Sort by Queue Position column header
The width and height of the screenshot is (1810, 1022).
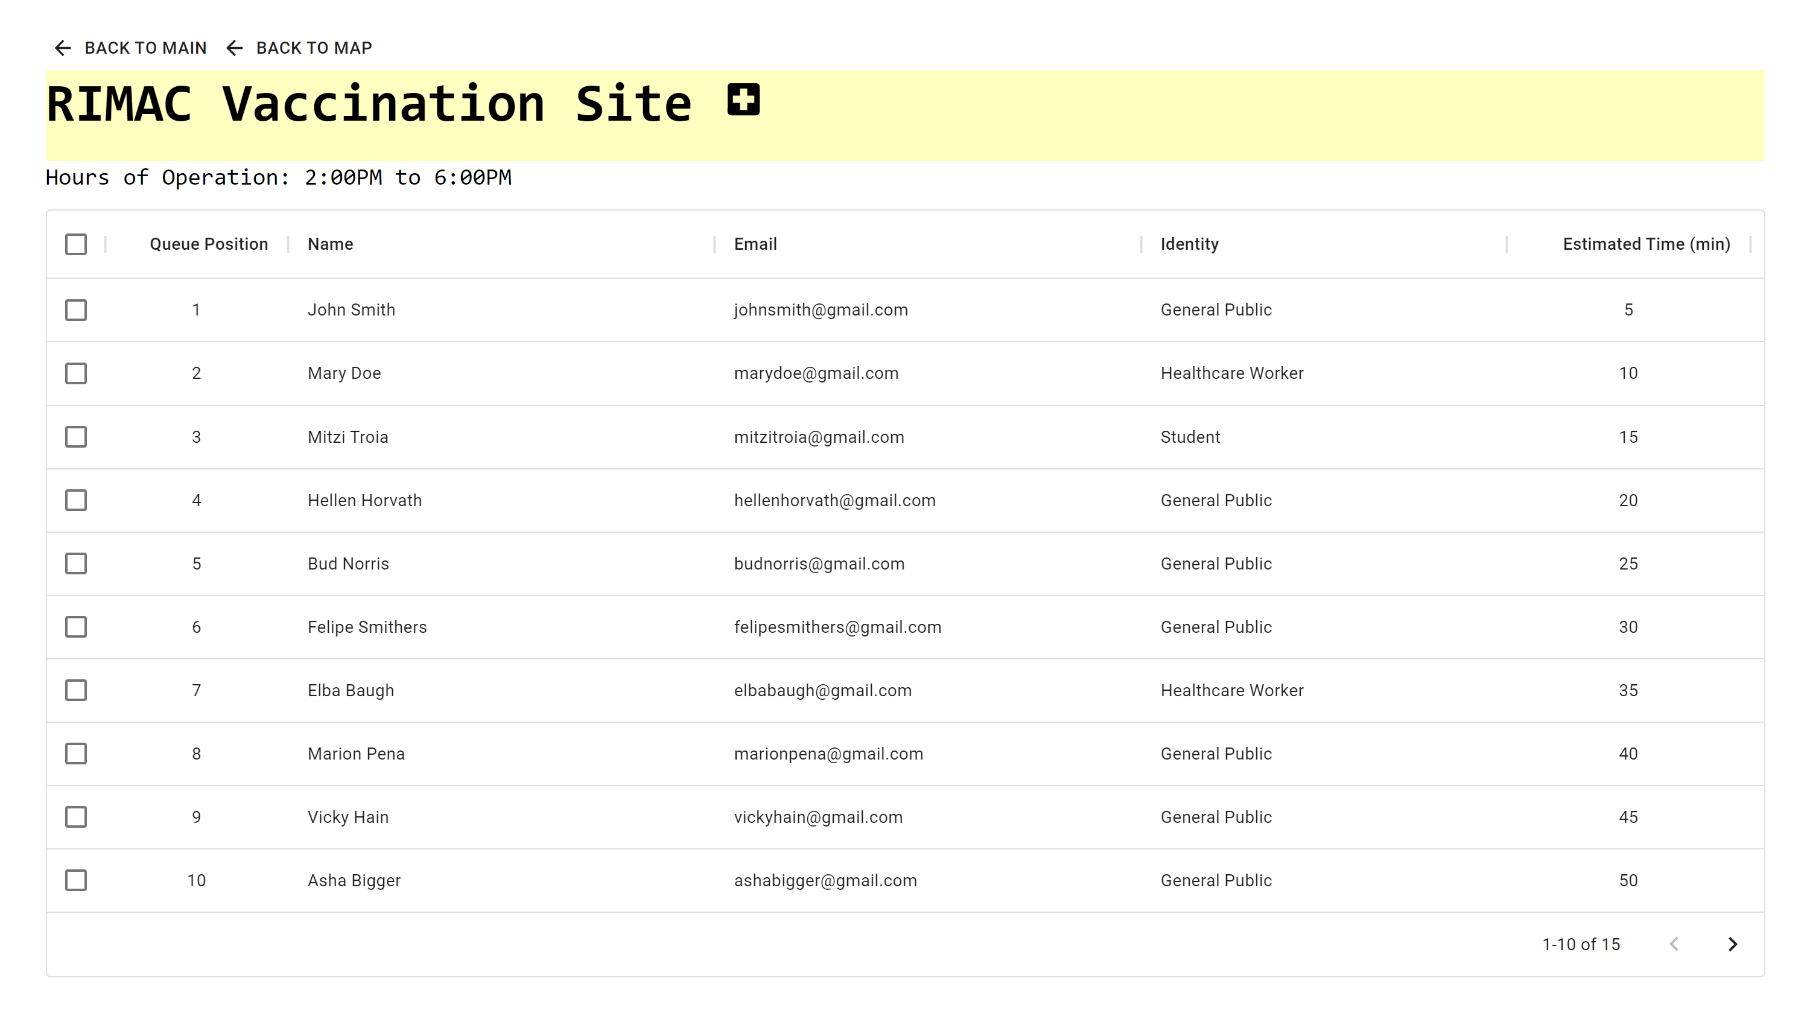[209, 244]
